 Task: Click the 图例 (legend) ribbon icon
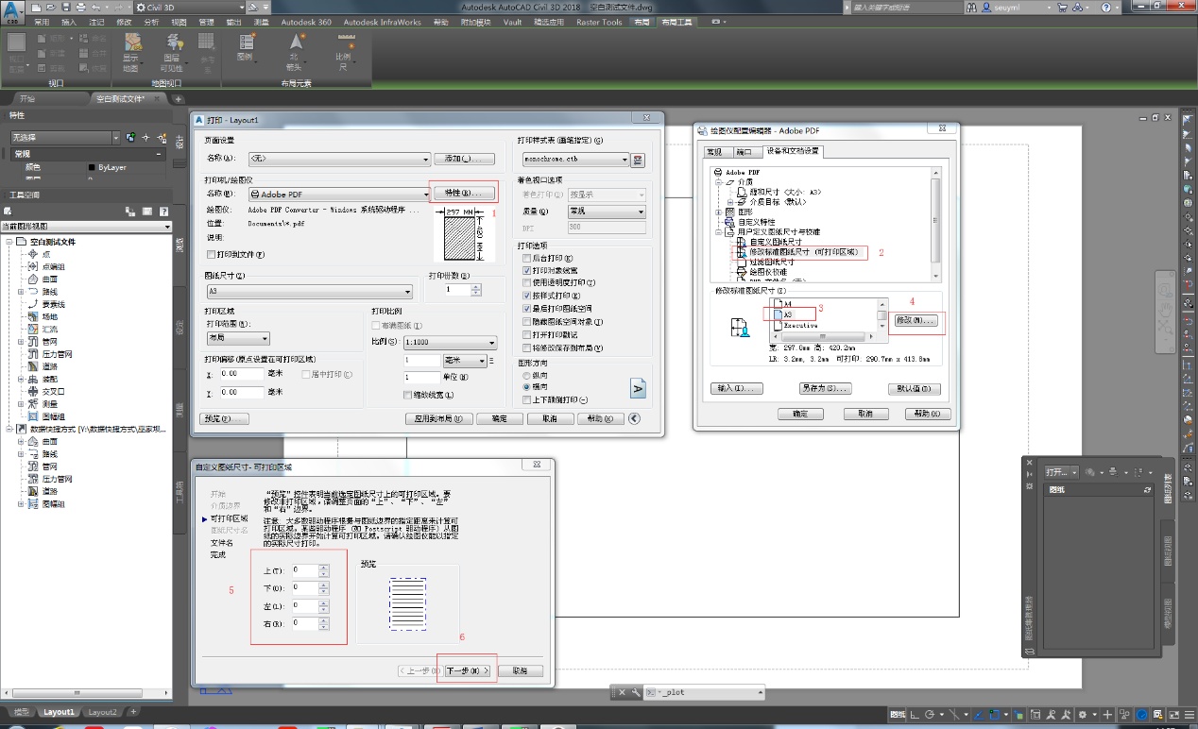(246, 47)
